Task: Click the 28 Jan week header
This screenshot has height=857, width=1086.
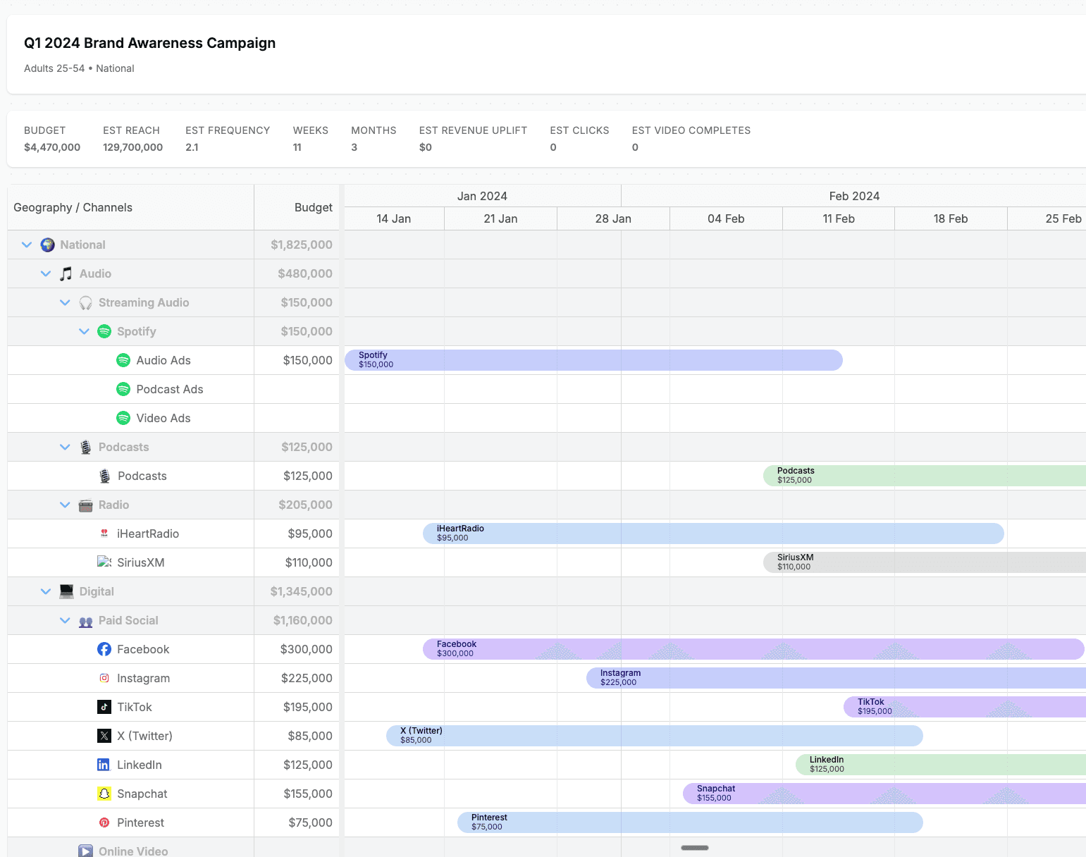Action: pos(613,218)
